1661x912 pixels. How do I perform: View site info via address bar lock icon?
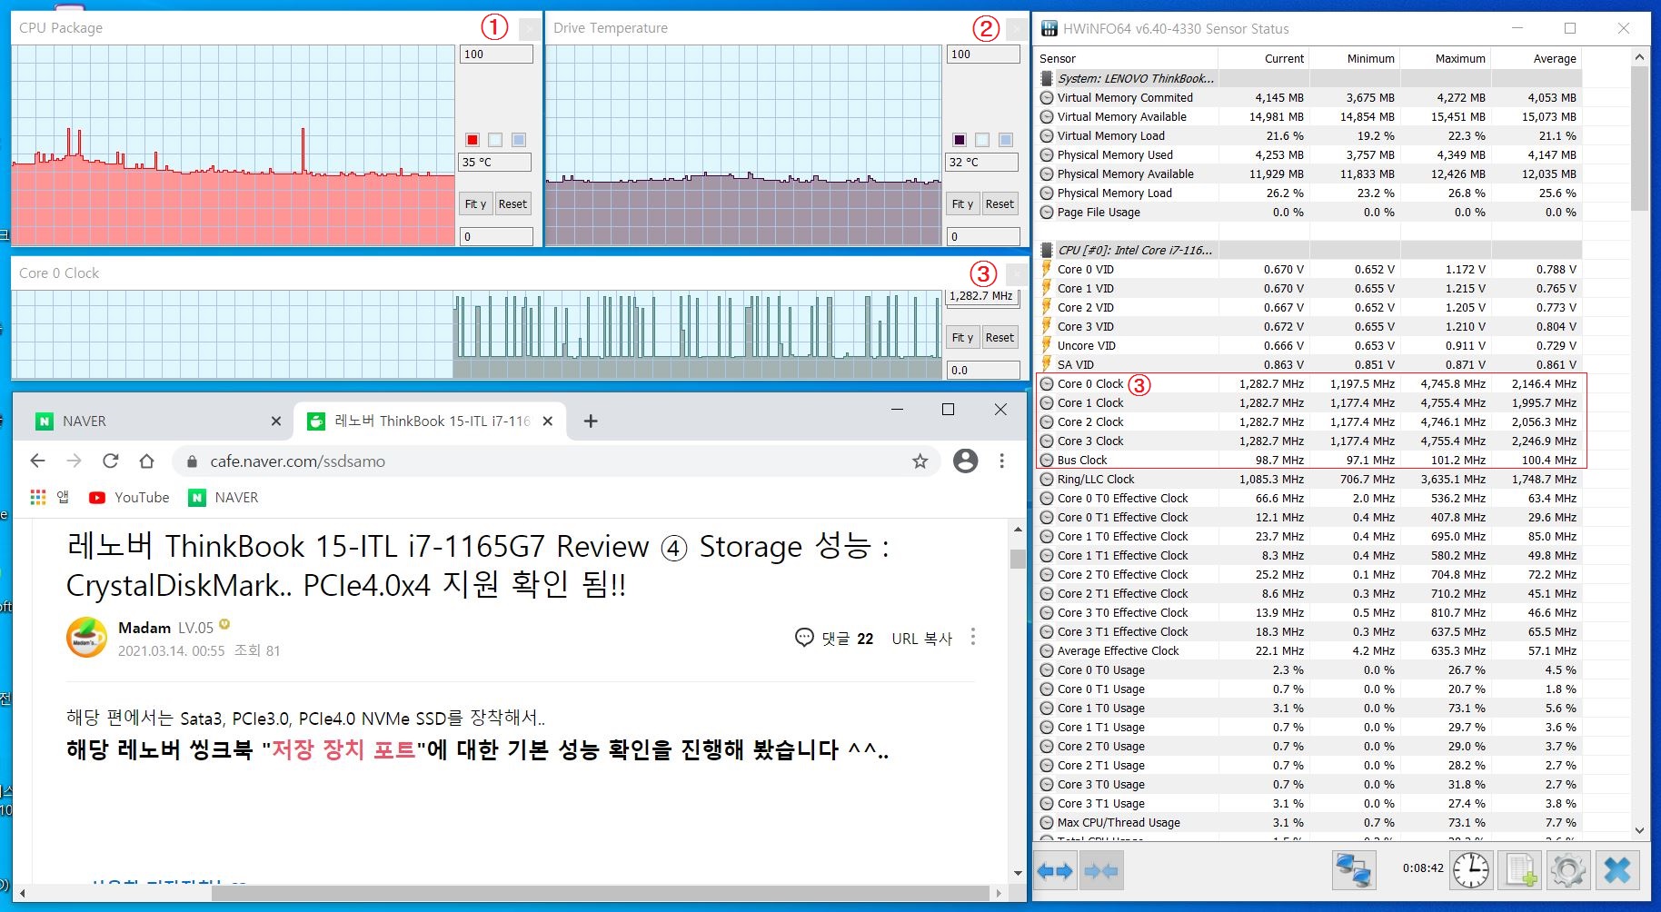[x=192, y=461]
